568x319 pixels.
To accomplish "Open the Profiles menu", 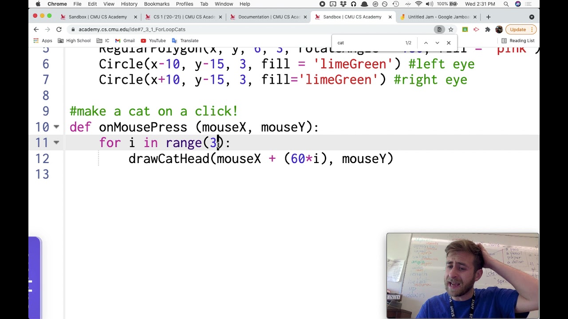I will [x=185, y=4].
